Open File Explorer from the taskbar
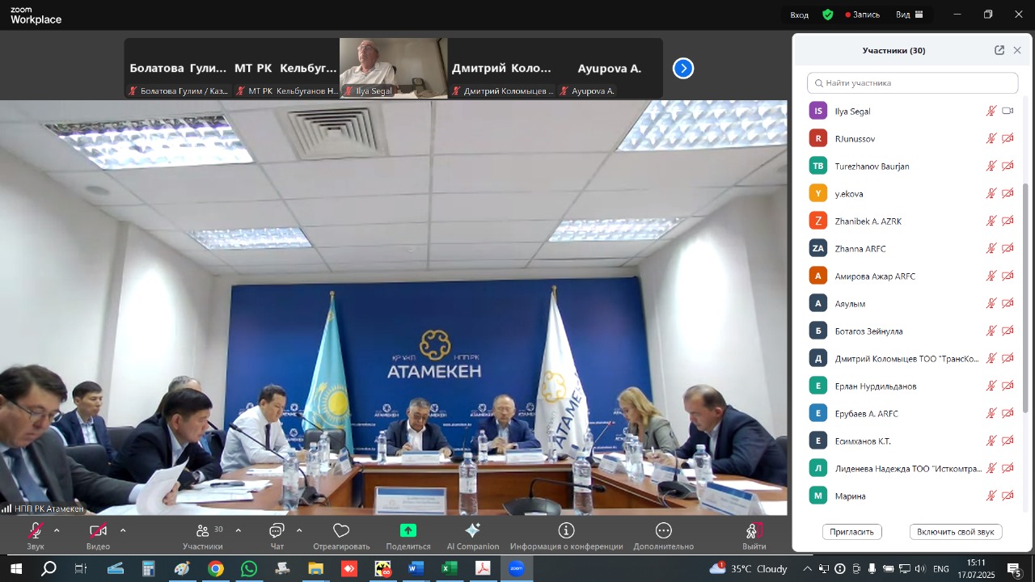1035x582 pixels. (315, 569)
